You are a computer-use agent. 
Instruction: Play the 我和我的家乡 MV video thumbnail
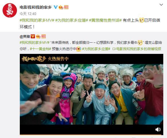point(92,94)
